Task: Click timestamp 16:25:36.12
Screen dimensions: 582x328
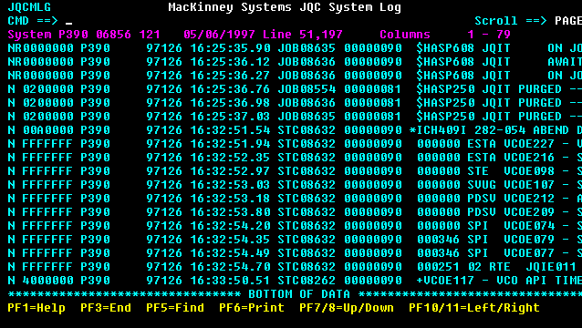Action: pyautogui.click(x=230, y=62)
